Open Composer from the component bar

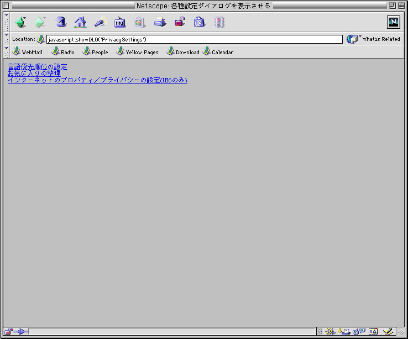click(388, 331)
